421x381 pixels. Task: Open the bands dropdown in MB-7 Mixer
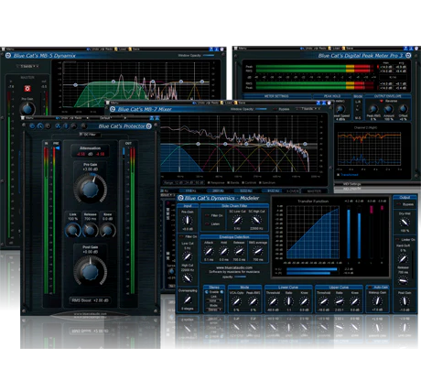(308, 109)
